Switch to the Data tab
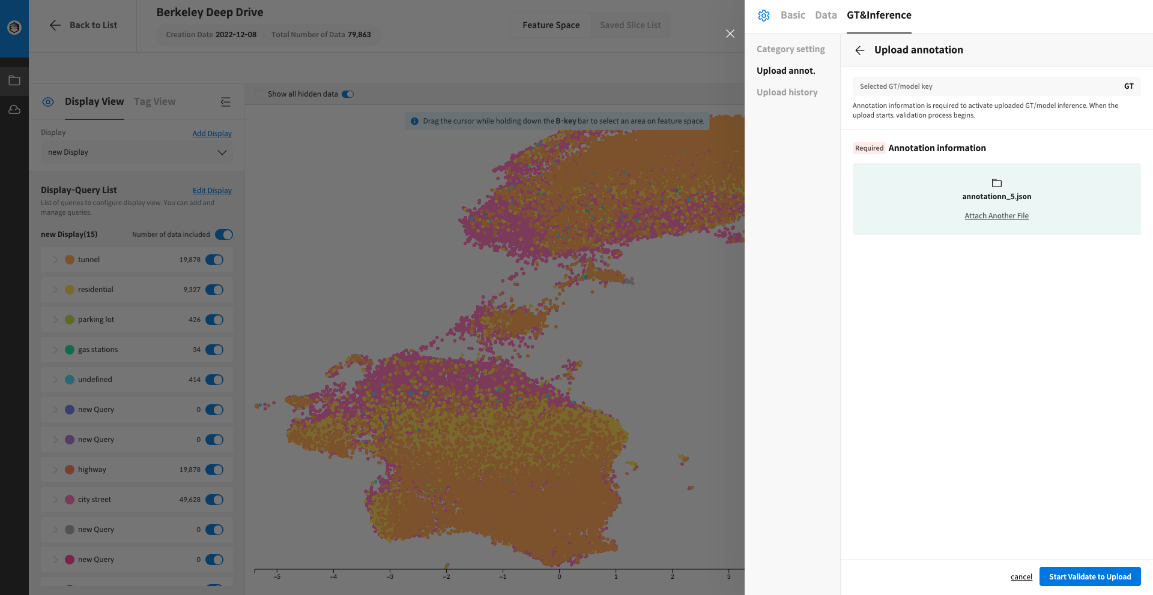The width and height of the screenshot is (1153, 595). tap(826, 16)
